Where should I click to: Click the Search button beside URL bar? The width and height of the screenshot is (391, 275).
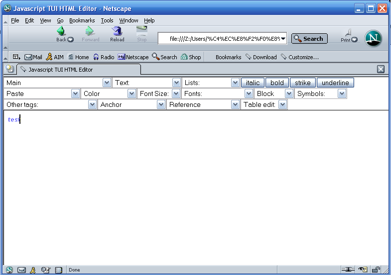tap(309, 39)
